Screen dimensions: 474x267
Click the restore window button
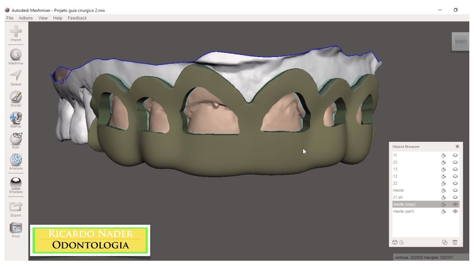[455, 10]
